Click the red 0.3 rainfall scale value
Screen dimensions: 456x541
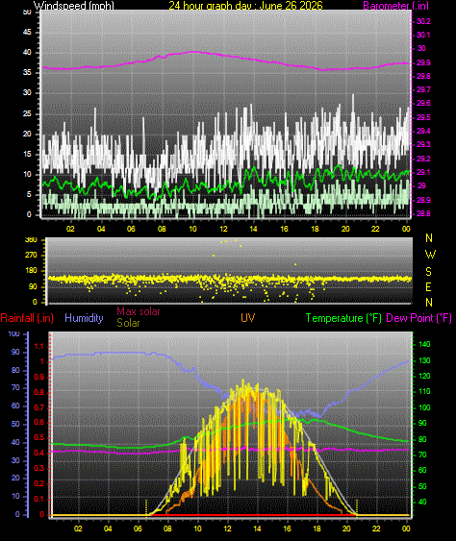click(x=39, y=469)
